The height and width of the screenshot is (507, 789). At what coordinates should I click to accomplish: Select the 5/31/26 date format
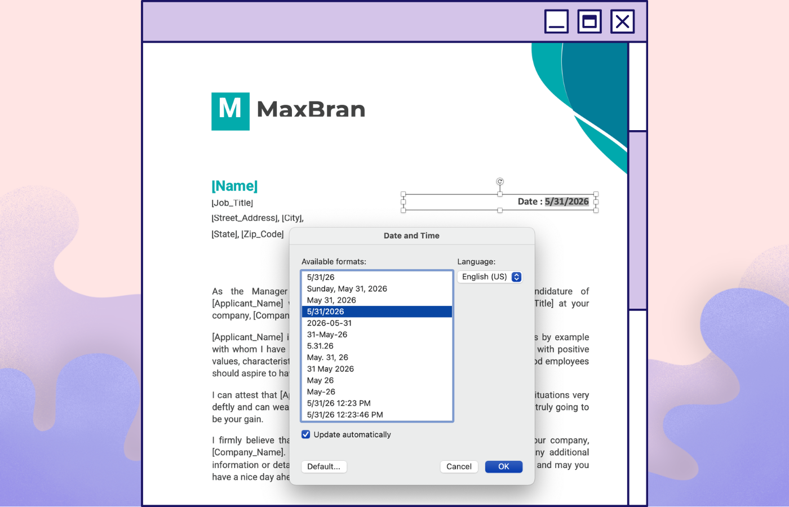coord(377,277)
